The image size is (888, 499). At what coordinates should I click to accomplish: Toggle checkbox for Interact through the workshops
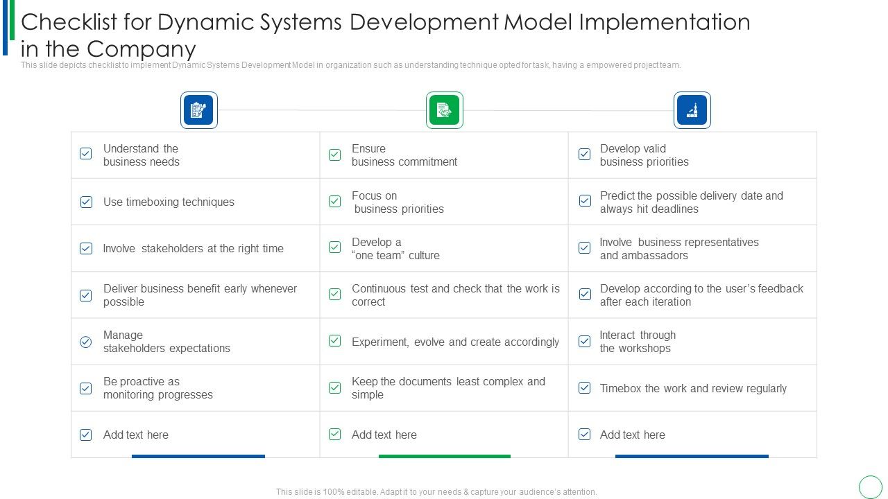point(585,341)
